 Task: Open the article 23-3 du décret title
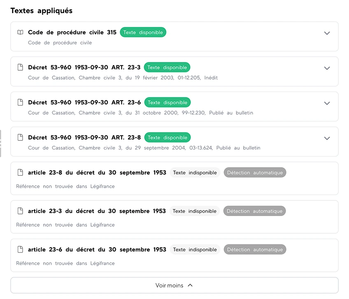pyautogui.click(x=97, y=211)
